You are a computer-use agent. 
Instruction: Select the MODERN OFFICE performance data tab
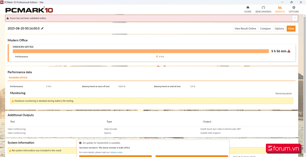pos(18,78)
